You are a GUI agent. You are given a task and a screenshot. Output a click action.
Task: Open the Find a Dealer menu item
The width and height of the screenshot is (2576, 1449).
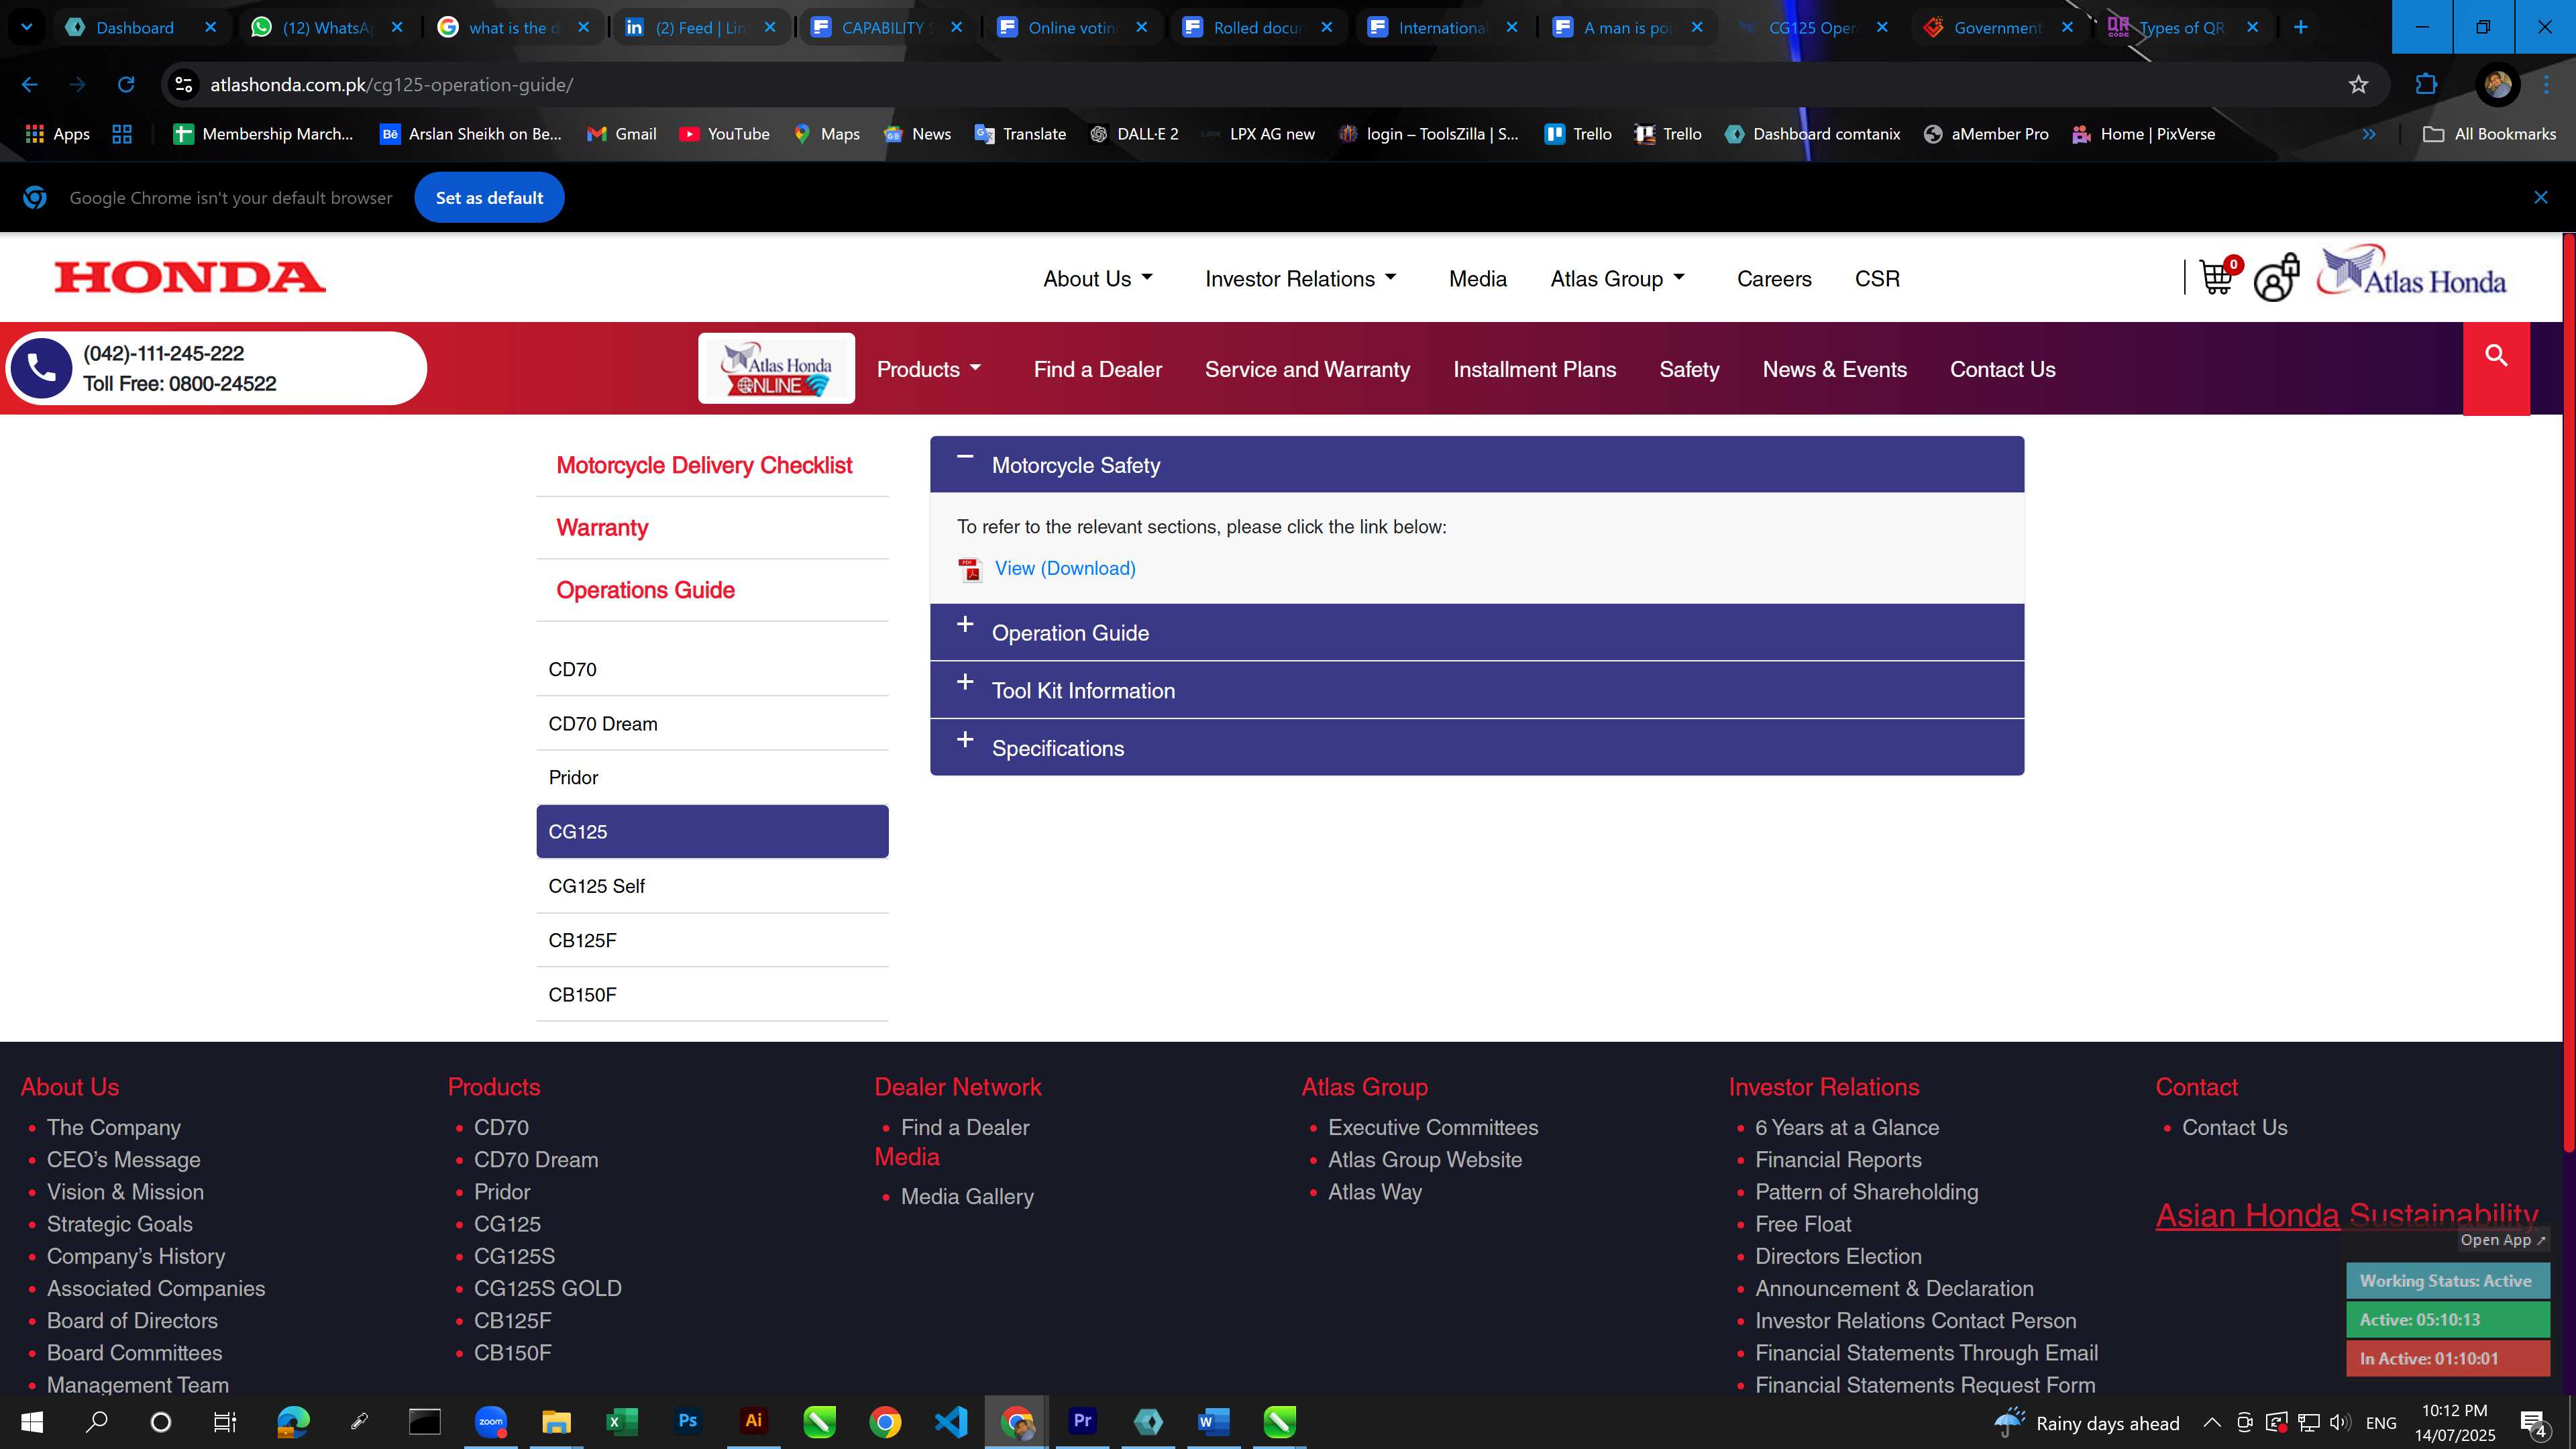pos(1097,369)
